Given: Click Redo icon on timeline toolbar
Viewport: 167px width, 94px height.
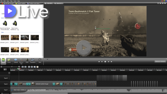Looking at the screenshot, I should 25,67.
